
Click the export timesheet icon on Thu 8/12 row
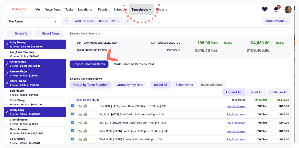coord(79,106)
